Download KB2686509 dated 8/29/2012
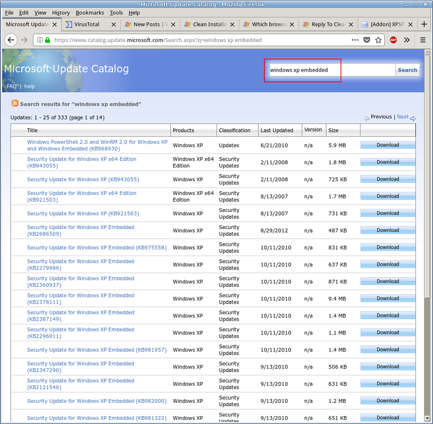Screen dimensions: 433x424 (388, 231)
